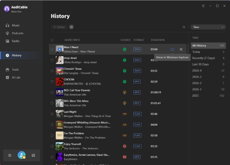Check the Eurythmics row checkbox

(x=52, y=157)
